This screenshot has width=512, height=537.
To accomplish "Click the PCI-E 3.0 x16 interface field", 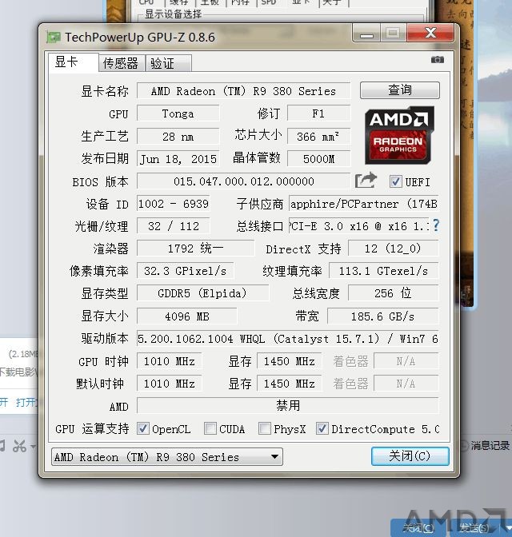I will (359, 226).
